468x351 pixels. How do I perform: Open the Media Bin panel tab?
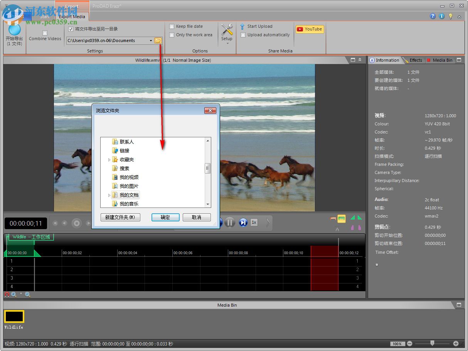click(x=442, y=60)
